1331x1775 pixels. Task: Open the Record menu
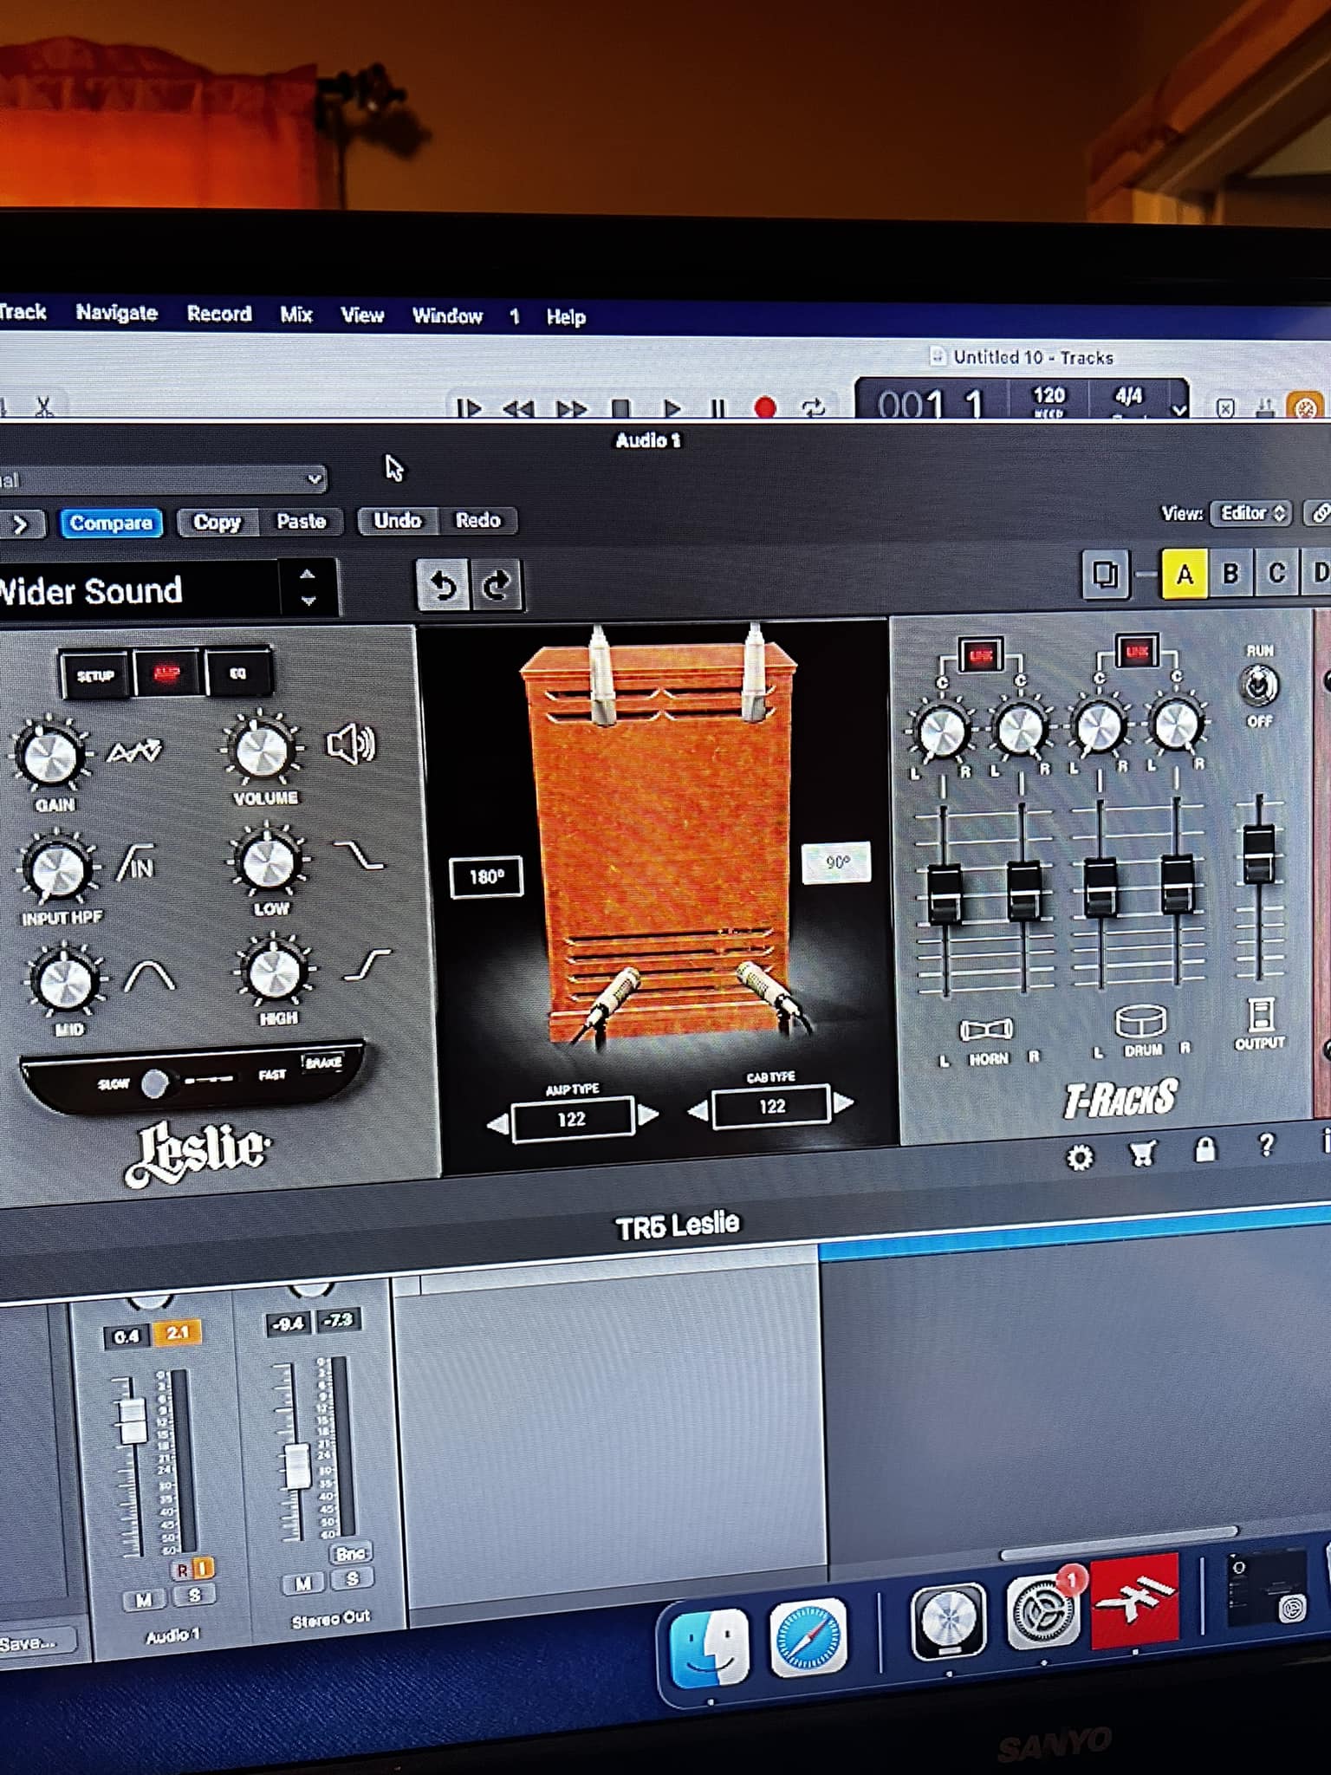[x=219, y=314]
